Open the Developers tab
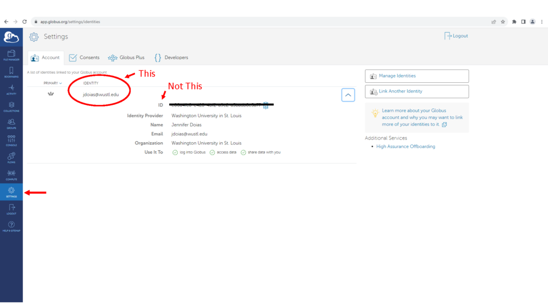548x308 pixels. [x=171, y=58]
